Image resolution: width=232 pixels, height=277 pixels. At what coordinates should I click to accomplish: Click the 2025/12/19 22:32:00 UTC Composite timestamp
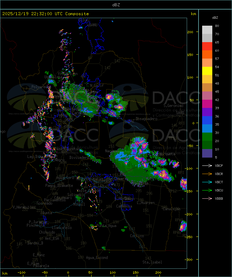coord(46,14)
